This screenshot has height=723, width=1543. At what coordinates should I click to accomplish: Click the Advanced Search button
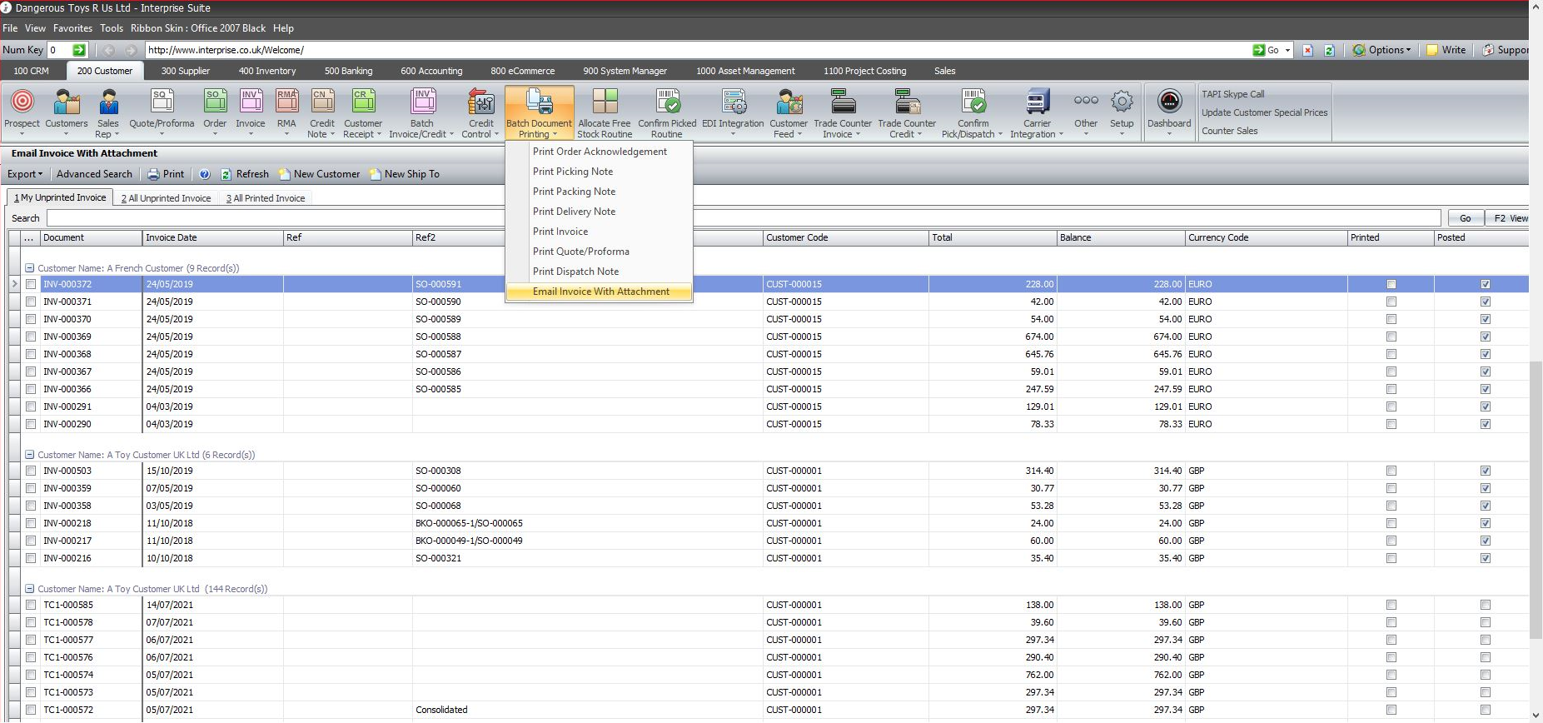point(94,174)
